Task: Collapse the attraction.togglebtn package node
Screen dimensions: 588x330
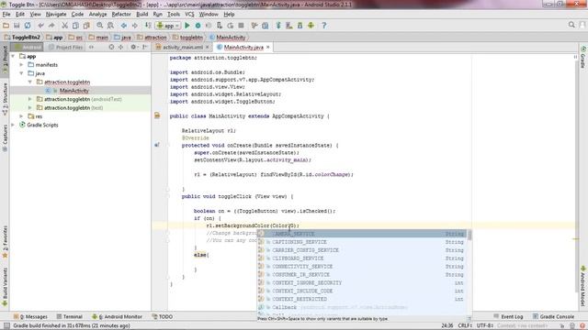Action: pos(30,82)
